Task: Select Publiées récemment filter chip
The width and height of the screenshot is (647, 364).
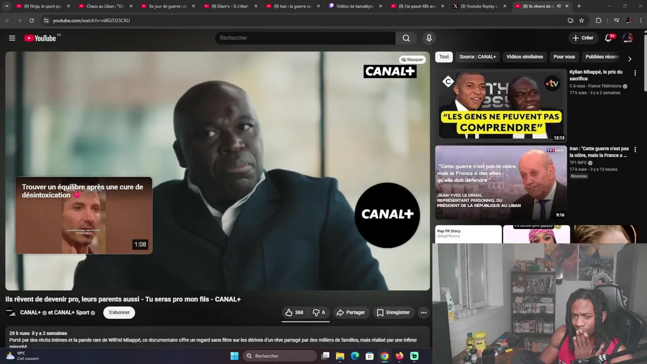Action: click(x=603, y=57)
